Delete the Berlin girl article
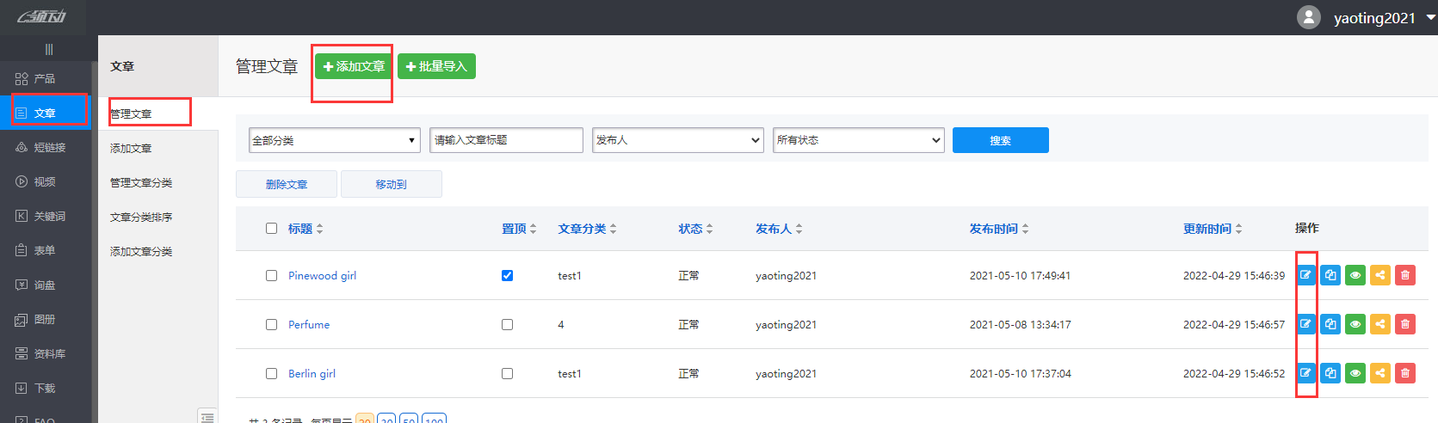The image size is (1438, 423). pyautogui.click(x=1405, y=373)
